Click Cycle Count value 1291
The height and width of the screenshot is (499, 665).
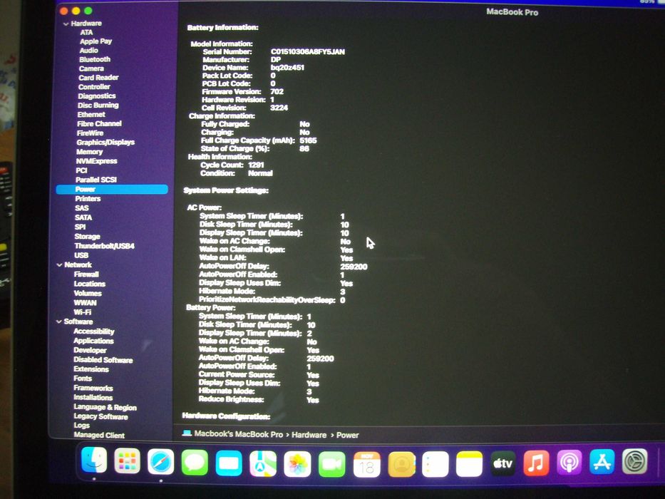[256, 165]
